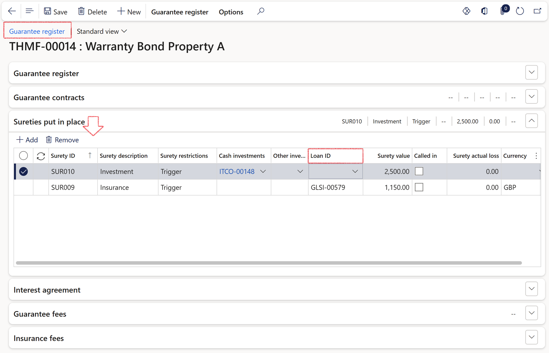
Task: Click Remove surety button
Action: [x=62, y=140]
